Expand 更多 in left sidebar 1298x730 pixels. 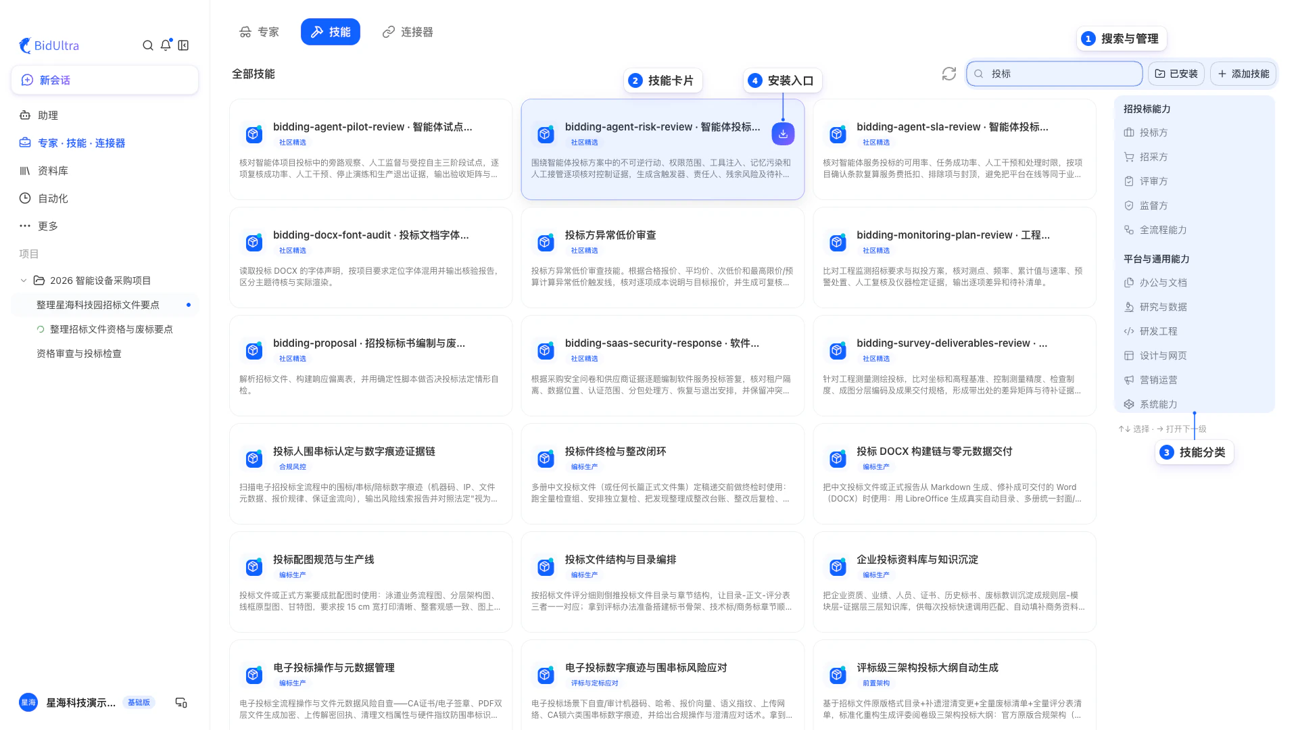pos(105,226)
